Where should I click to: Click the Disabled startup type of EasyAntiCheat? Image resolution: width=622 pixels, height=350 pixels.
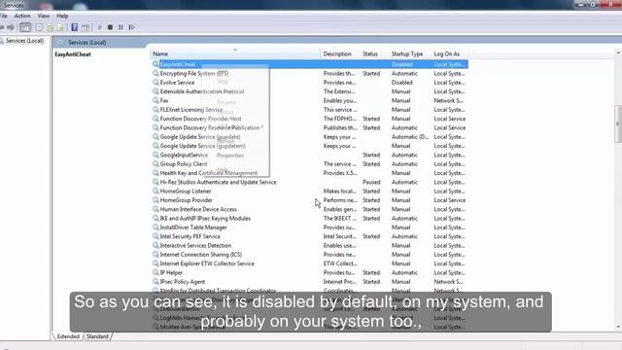(401, 64)
